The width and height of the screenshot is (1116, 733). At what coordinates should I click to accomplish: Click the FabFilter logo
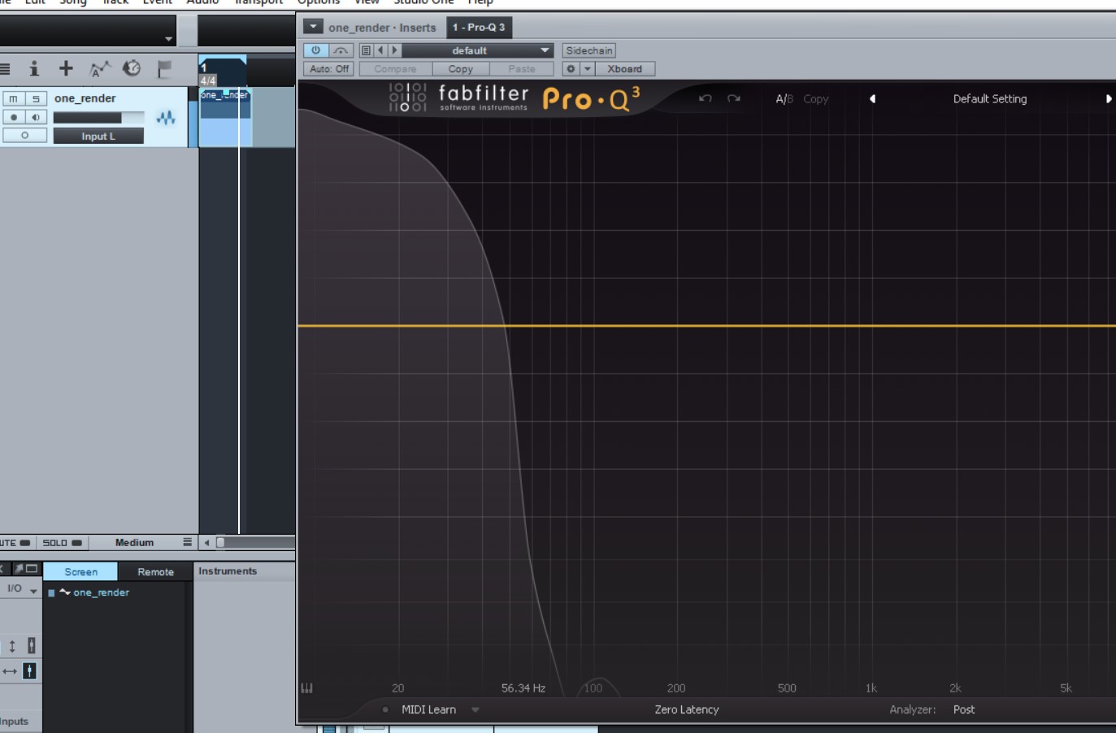(459, 98)
